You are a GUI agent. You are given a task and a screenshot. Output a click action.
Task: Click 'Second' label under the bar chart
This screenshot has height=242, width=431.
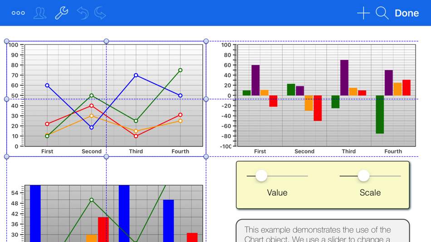point(304,151)
